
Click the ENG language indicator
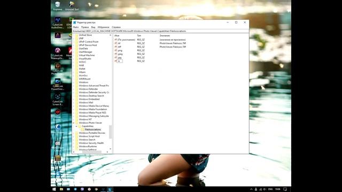tap(270, 189)
